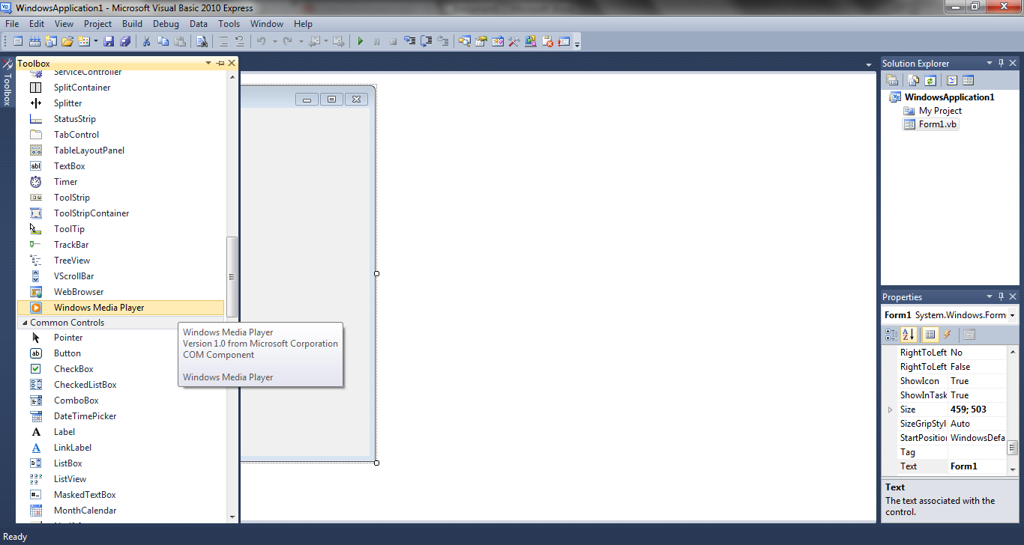
Task: Start debugging with the green play icon
Action: point(361,41)
